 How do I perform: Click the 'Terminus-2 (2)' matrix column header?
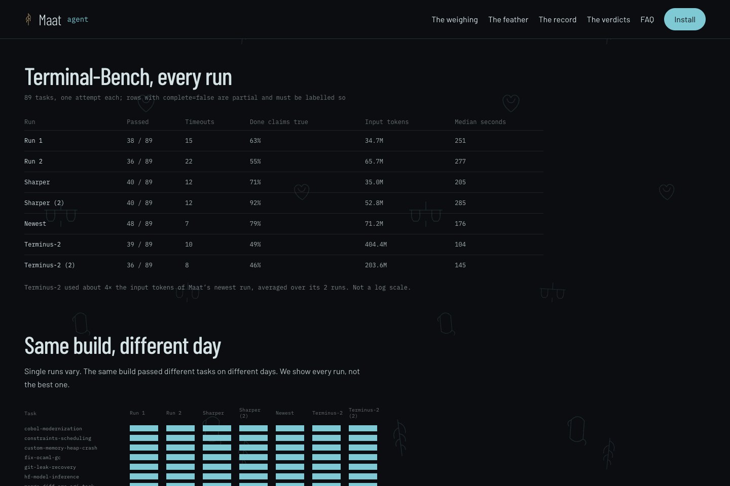tap(364, 413)
